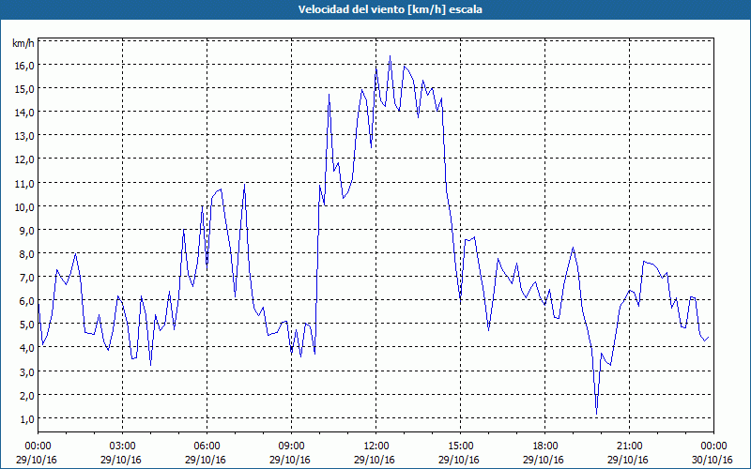Viewport: 751px width, 469px height.
Task: Click the '8,0' y-axis value
Action: coord(26,254)
